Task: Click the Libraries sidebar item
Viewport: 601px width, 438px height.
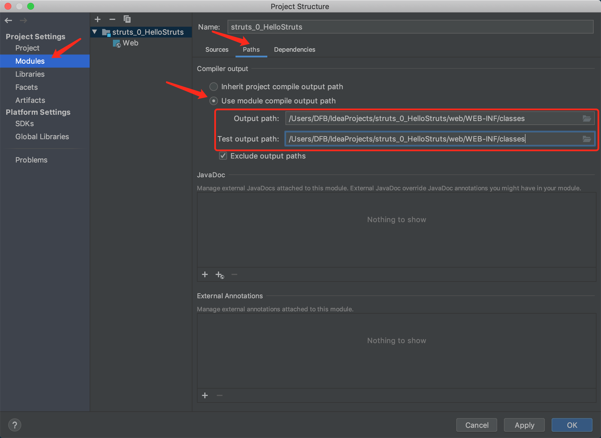Action: 29,74
